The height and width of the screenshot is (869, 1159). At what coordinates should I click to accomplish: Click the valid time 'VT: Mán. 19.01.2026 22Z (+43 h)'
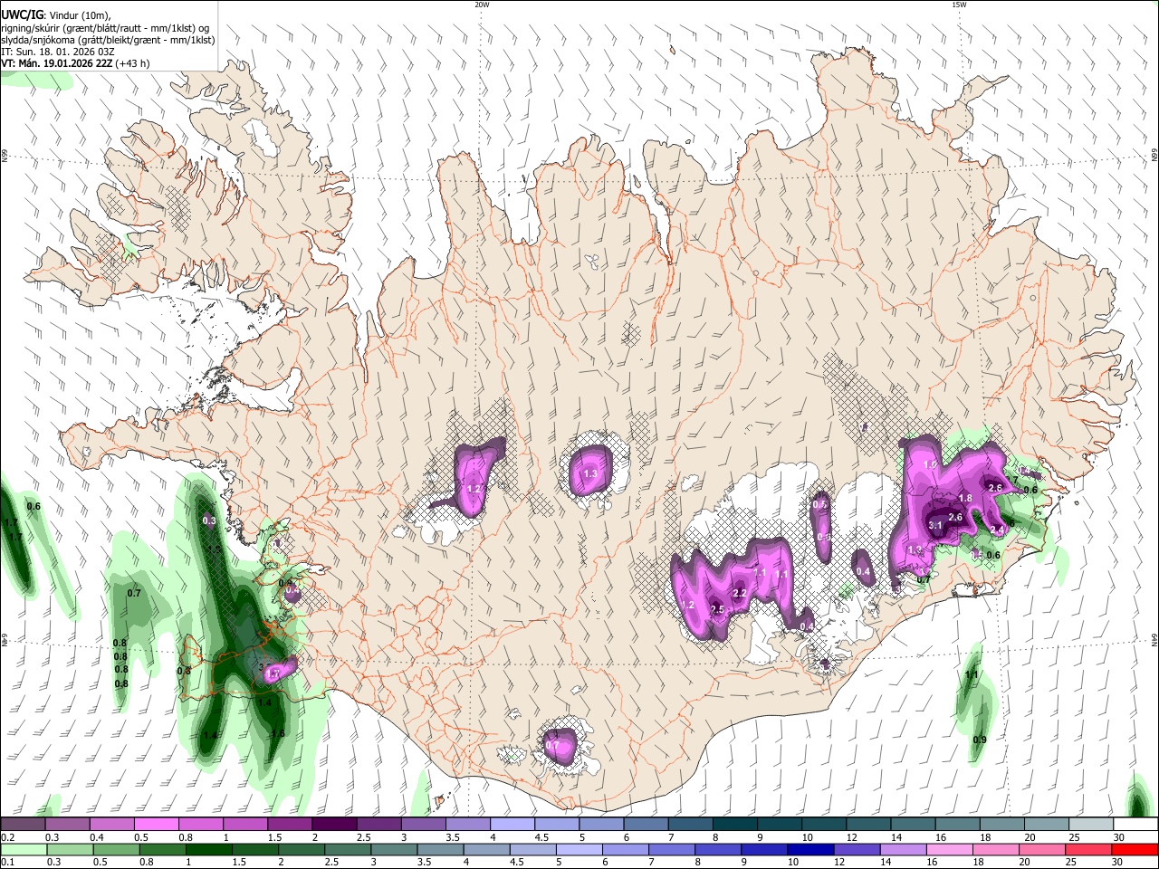tap(75, 63)
